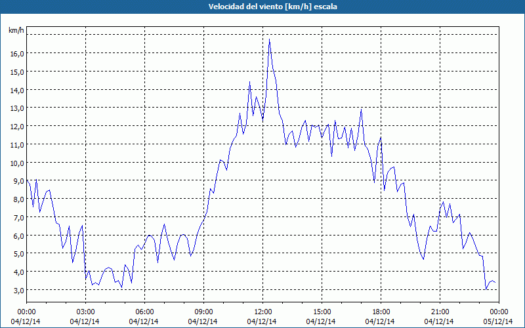
Task: Pick the "04/12/14" date beneath 15:00
Action: click(321, 321)
